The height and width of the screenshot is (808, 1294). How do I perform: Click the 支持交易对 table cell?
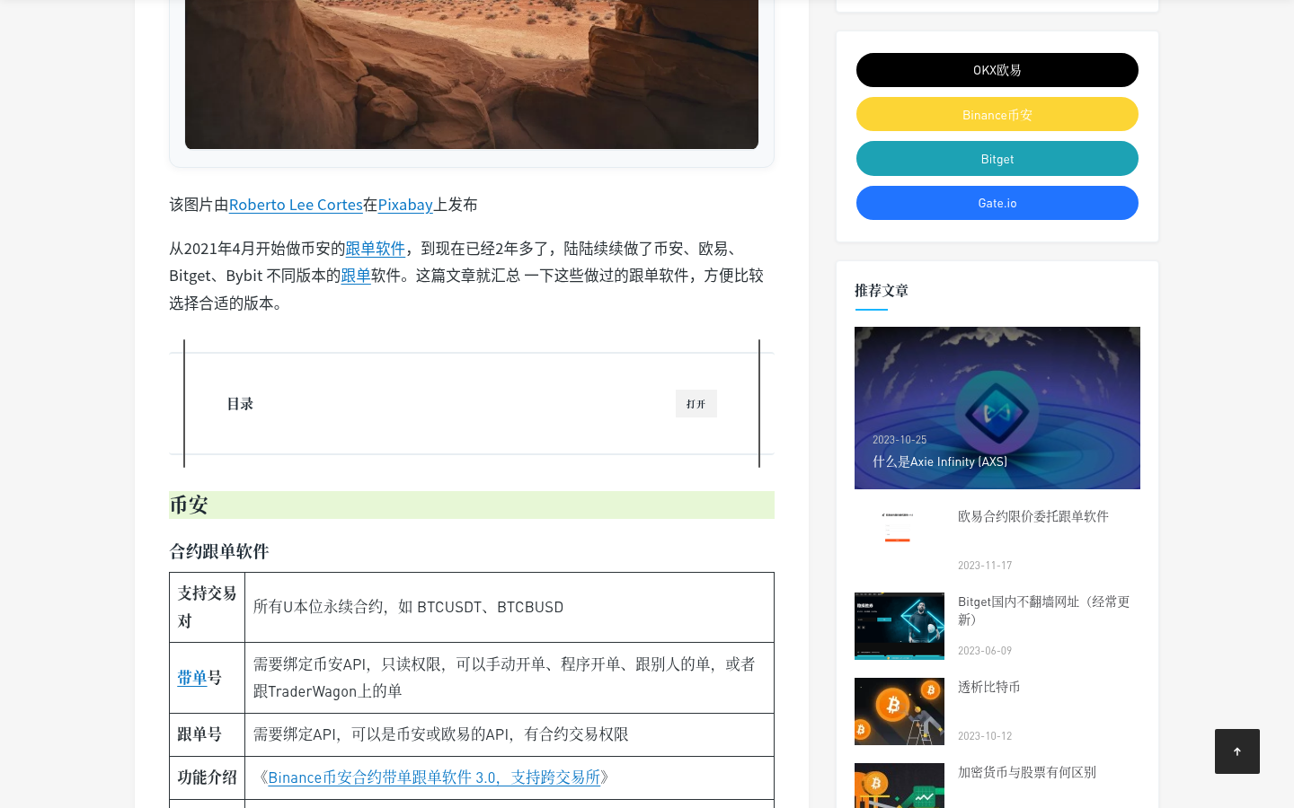[208, 608]
